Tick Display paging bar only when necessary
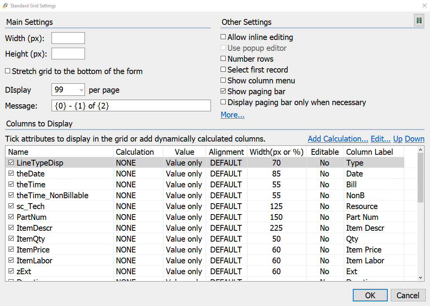 [223, 102]
